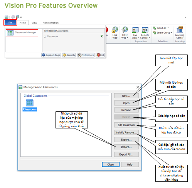
Task: Click the Preferences tools icon
Action: [x=79, y=55]
